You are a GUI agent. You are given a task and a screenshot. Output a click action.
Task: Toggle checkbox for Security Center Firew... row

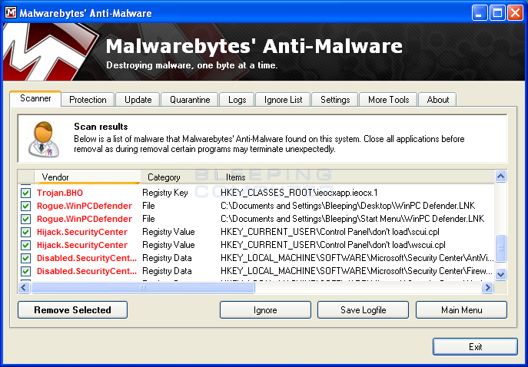(x=25, y=271)
